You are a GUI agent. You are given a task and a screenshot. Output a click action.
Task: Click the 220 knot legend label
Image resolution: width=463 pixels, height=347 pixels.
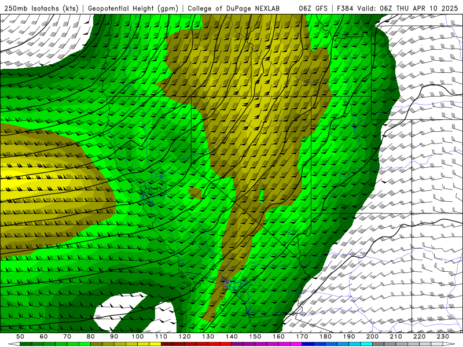coord(419,337)
